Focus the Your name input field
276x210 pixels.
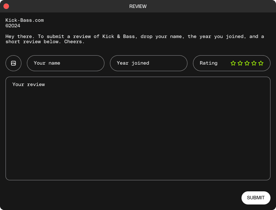(66, 63)
